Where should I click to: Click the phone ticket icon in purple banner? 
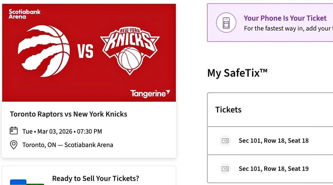click(226, 23)
